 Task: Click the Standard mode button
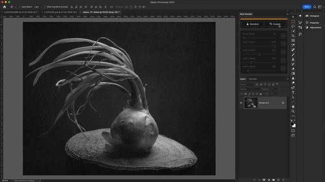252,24
